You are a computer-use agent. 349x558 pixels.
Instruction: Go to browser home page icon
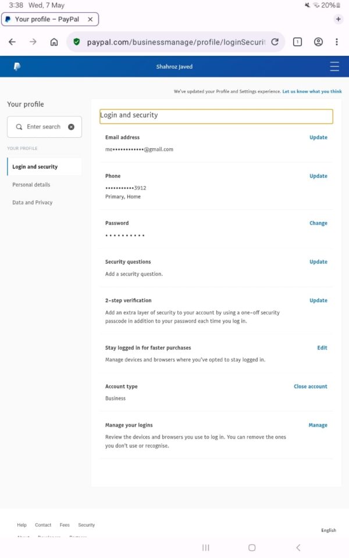point(54,42)
